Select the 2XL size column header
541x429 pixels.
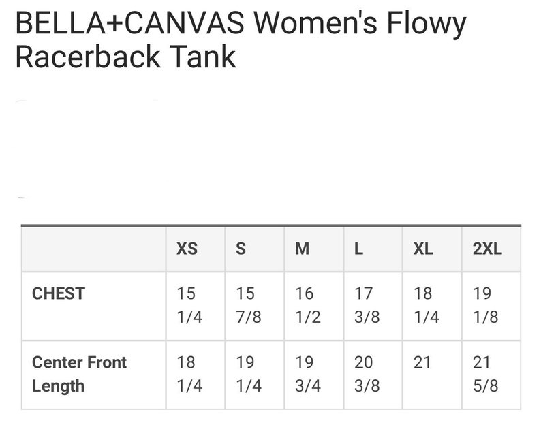(x=487, y=249)
